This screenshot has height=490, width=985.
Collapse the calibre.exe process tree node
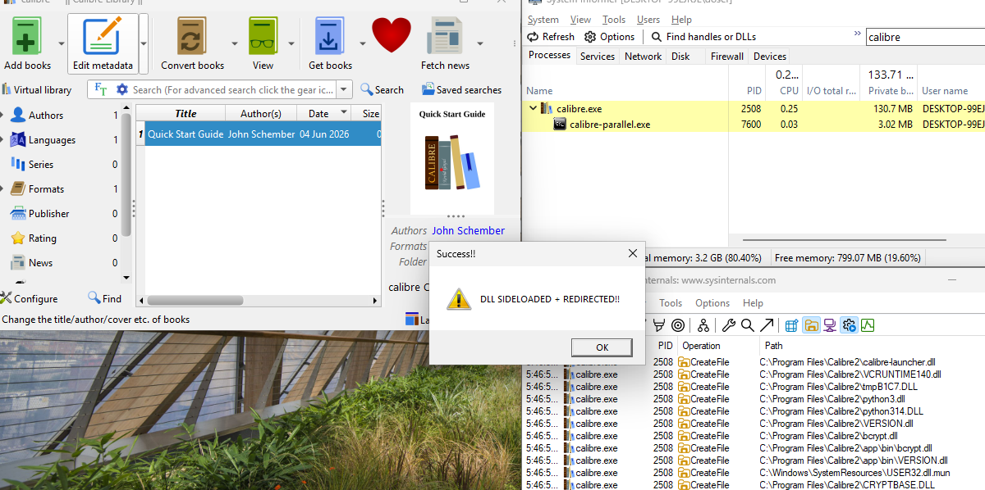533,108
